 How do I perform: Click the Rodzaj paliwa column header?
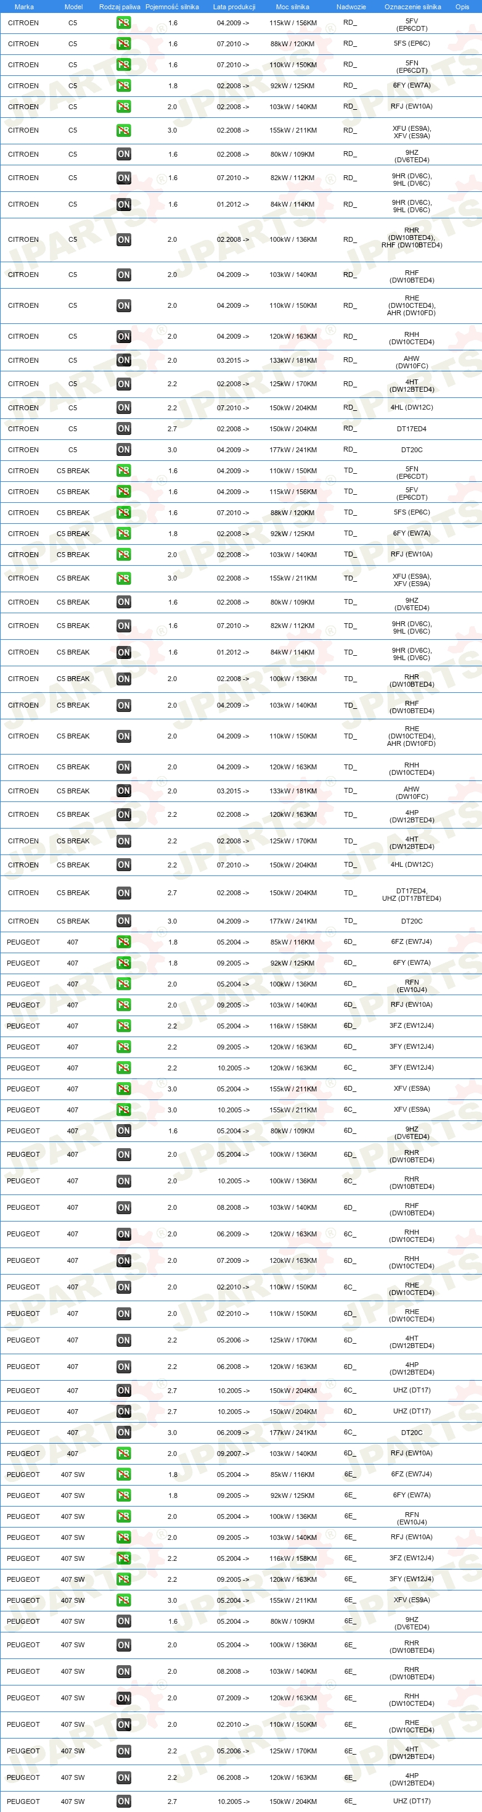(x=120, y=6)
